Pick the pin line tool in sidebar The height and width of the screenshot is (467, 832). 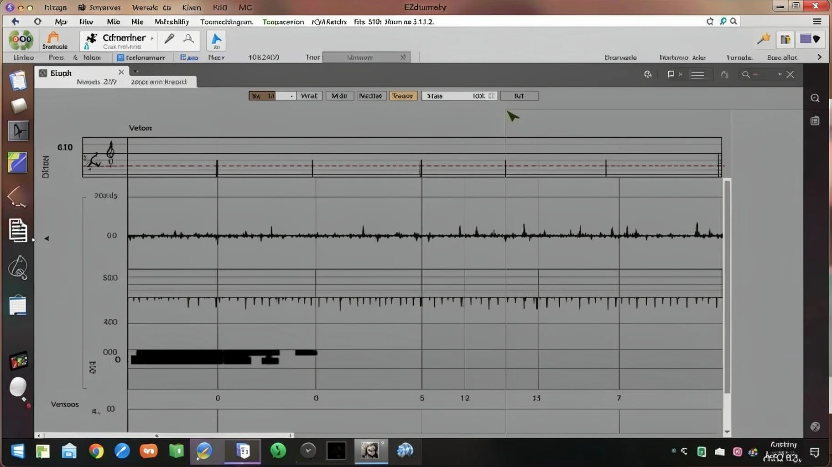pos(17,197)
